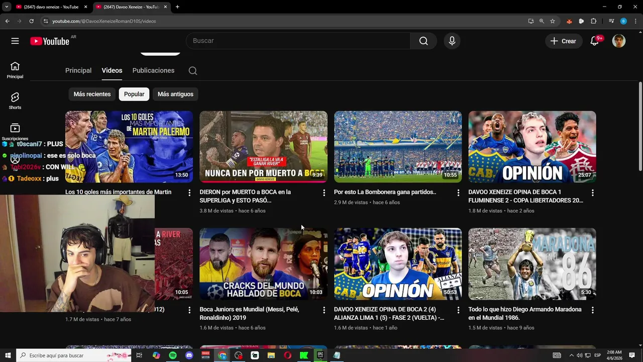Open options for Boca 1 Fluminense 2 opinion video
The image size is (643, 362).
593,193
